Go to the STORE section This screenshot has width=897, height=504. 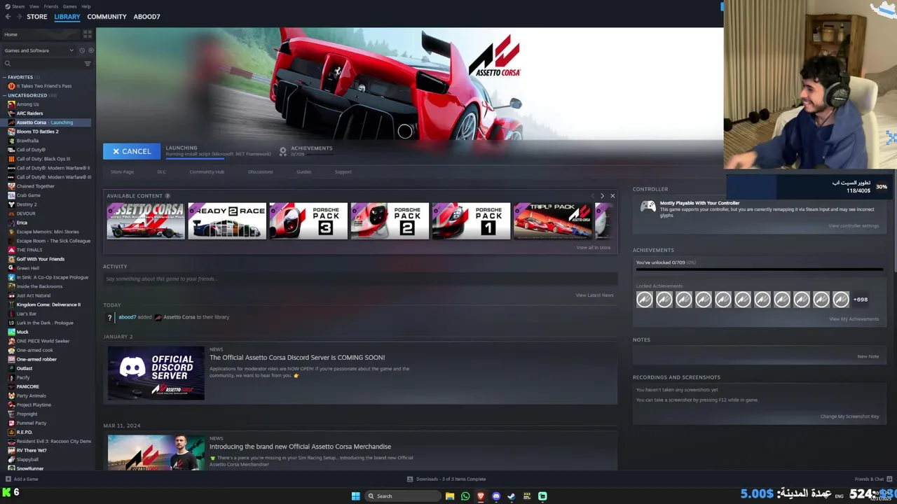37,16
